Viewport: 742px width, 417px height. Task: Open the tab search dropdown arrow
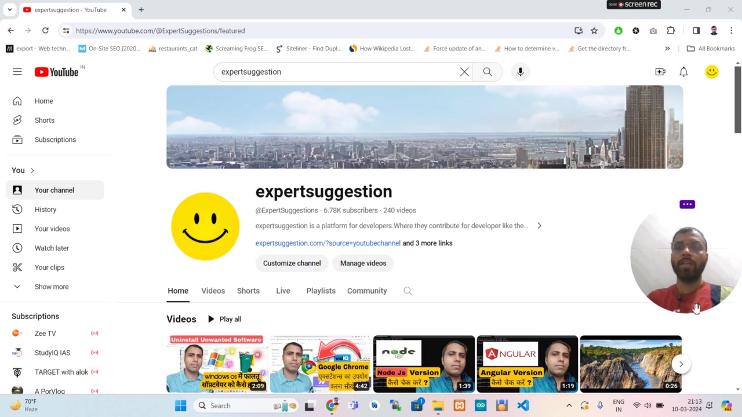pos(10,10)
